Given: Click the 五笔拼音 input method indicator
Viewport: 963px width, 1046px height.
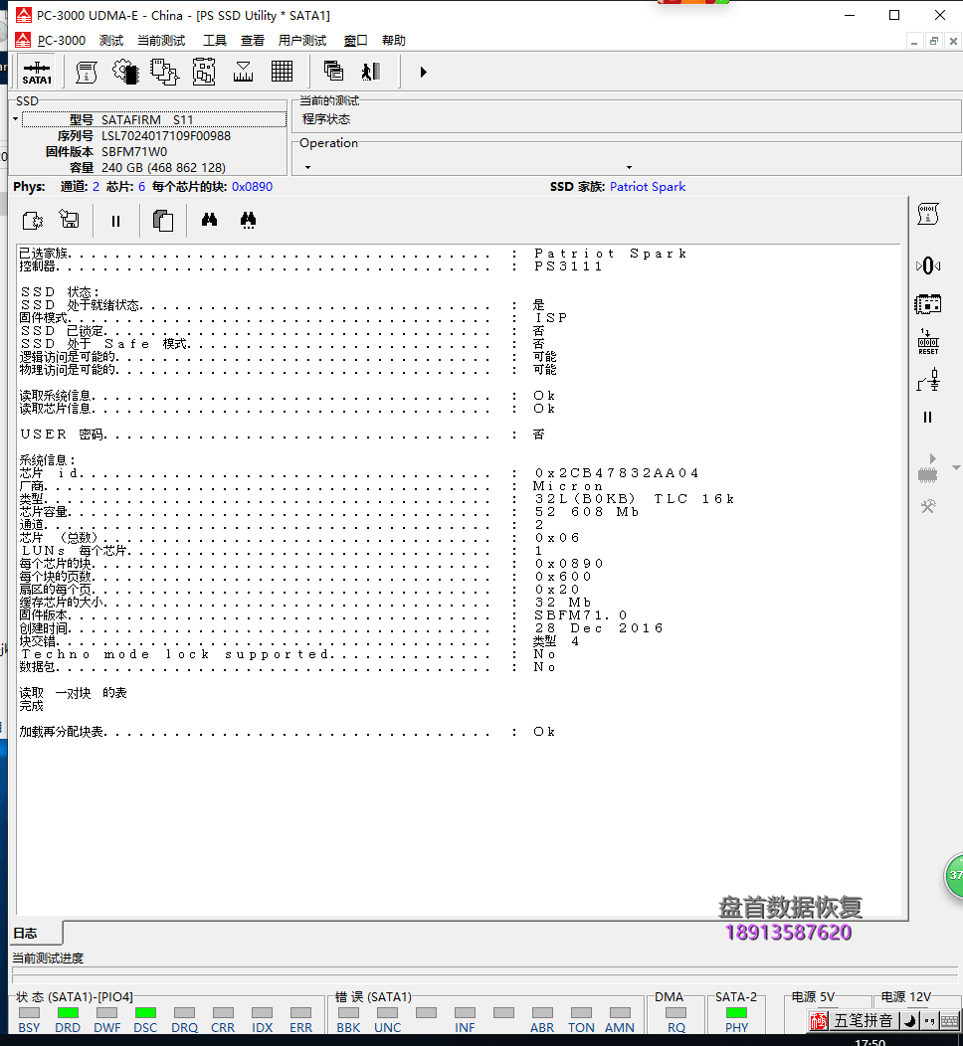Looking at the screenshot, I should pos(863,1021).
